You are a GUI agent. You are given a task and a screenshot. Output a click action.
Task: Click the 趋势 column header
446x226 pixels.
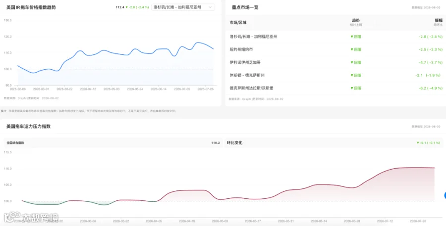point(356,20)
